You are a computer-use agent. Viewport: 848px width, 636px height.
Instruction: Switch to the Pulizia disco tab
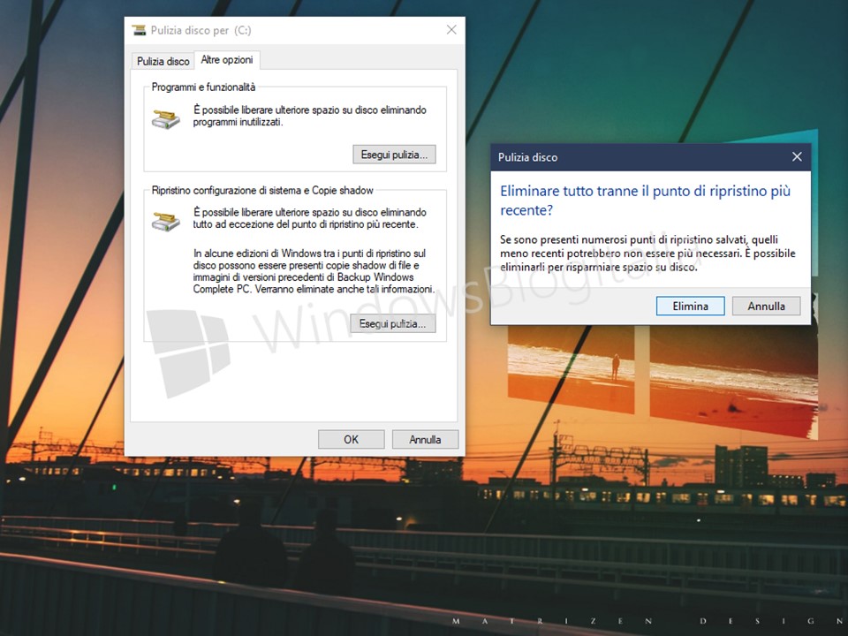tap(162, 61)
